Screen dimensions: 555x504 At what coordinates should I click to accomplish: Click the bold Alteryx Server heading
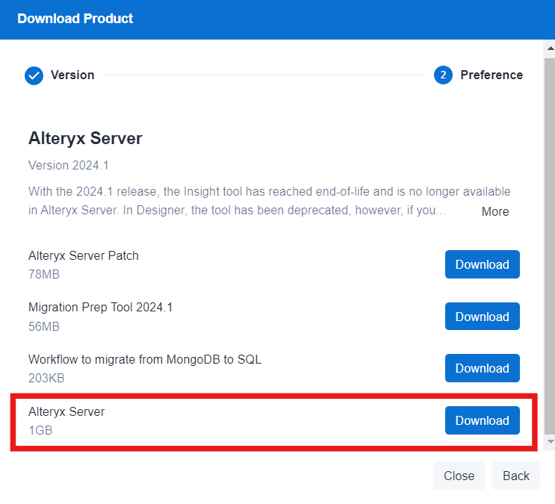85,138
